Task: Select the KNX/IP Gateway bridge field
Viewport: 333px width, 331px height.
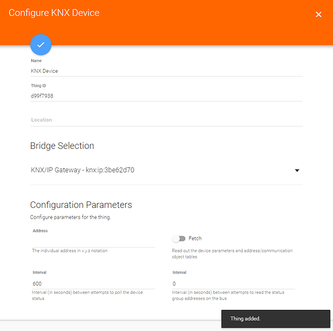Action: (x=166, y=170)
